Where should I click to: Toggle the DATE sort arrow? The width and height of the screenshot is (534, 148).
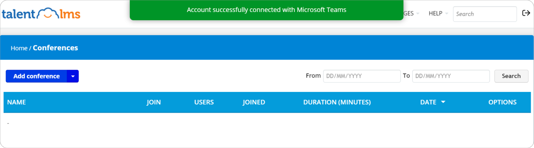[x=443, y=102]
